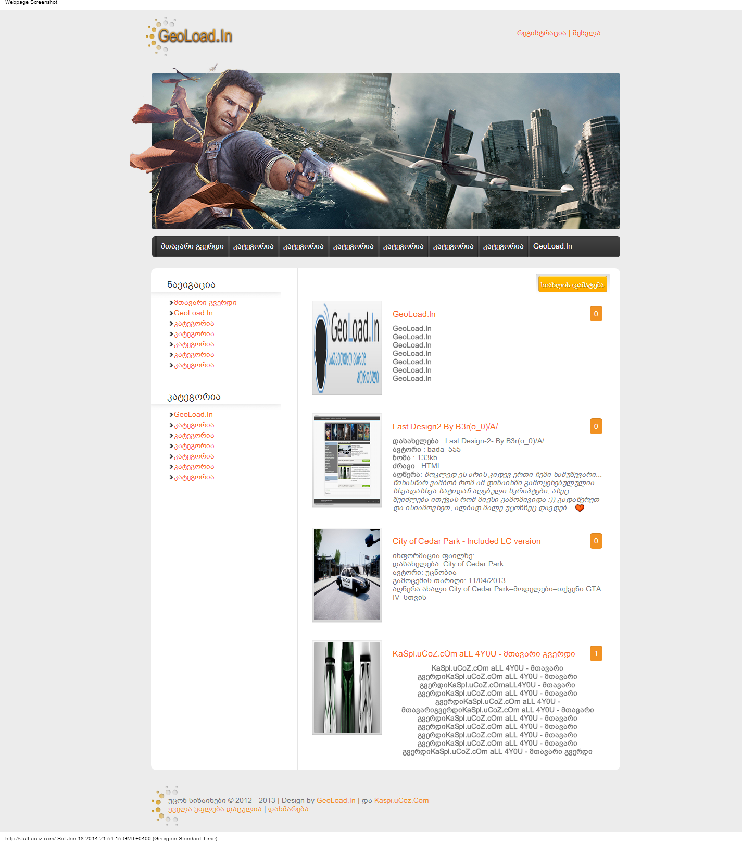This screenshot has width=742, height=842.
Task: Open Last Design2 By B3r(o_0)/A/ title
Action: (x=445, y=427)
